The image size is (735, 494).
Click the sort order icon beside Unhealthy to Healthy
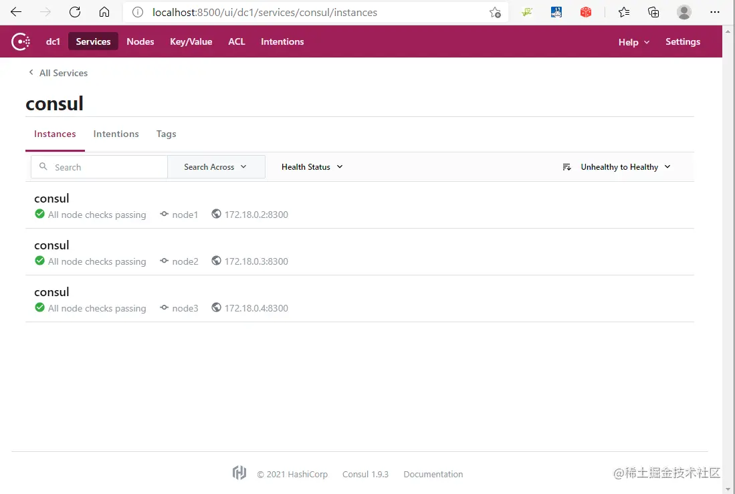(x=566, y=167)
